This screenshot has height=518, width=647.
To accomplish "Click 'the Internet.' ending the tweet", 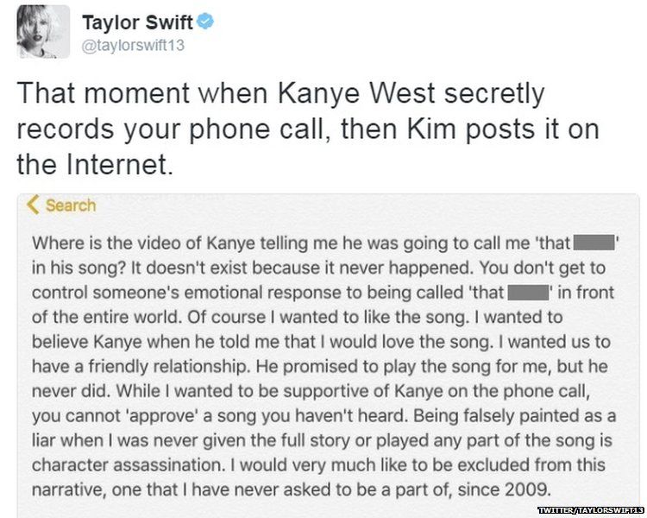I will (x=96, y=162).
